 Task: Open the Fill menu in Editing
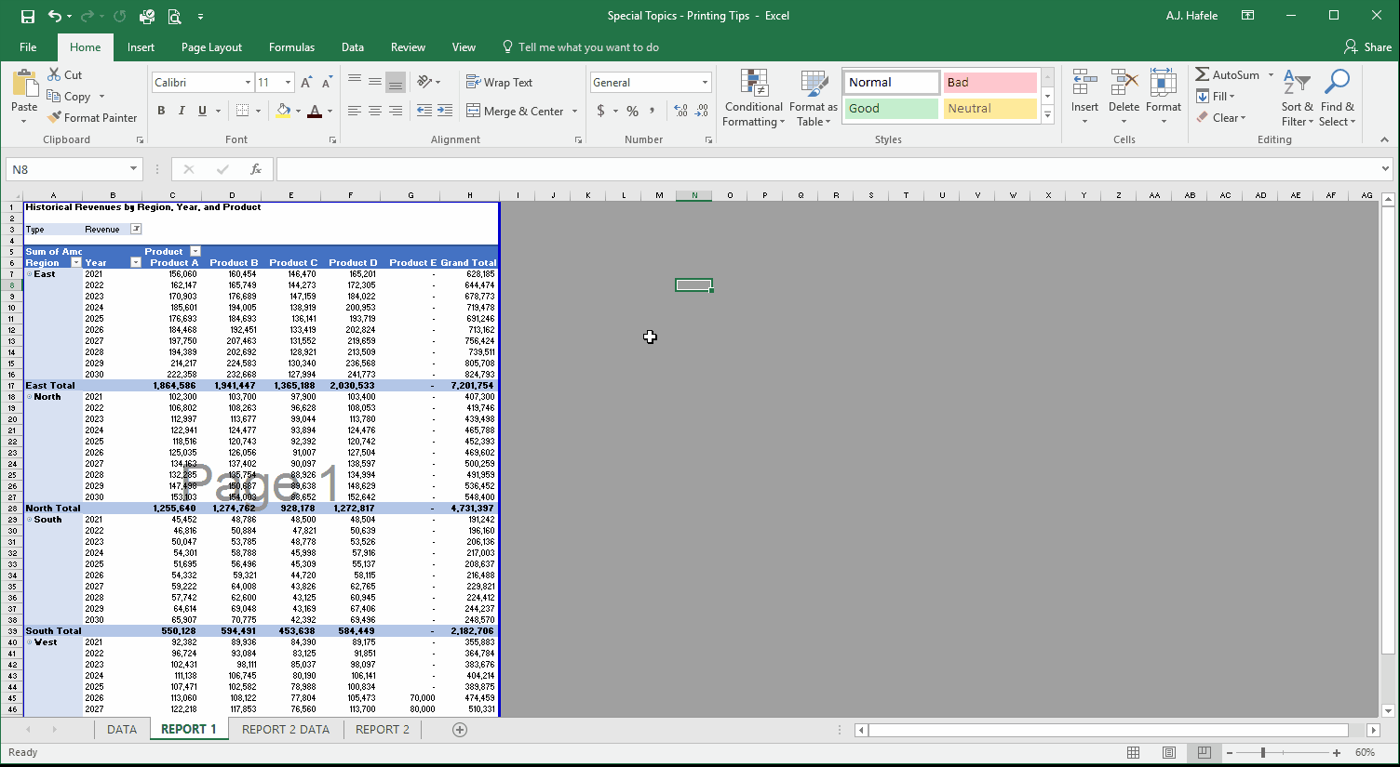click(1216, 97)
